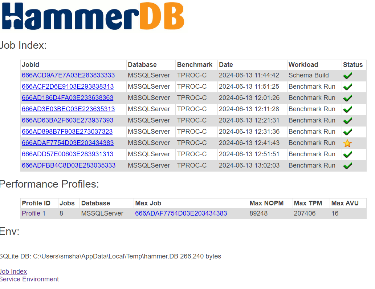Select Max AVU value 16

pyautogui.click(x=335, y=213)
